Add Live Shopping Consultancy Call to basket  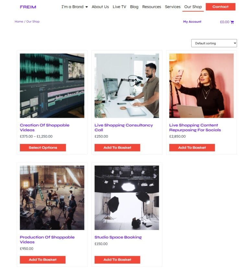click(117, 148)
